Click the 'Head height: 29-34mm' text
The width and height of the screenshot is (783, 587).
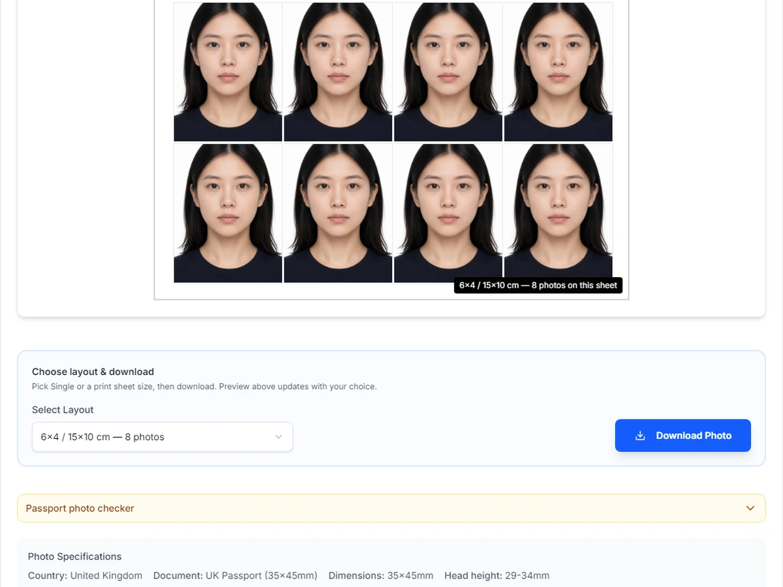pyautogui.click(x=497, y=575)
